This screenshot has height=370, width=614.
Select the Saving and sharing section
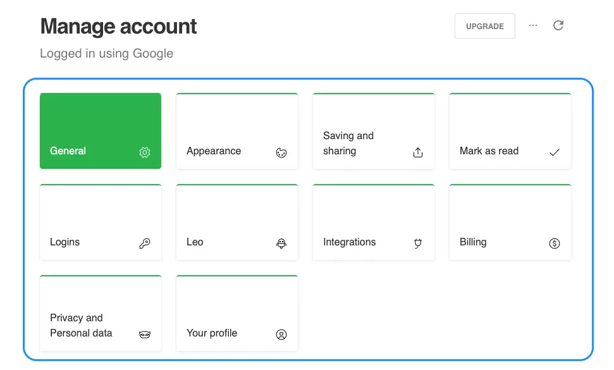pyautogui.click(x=374, y=131)
